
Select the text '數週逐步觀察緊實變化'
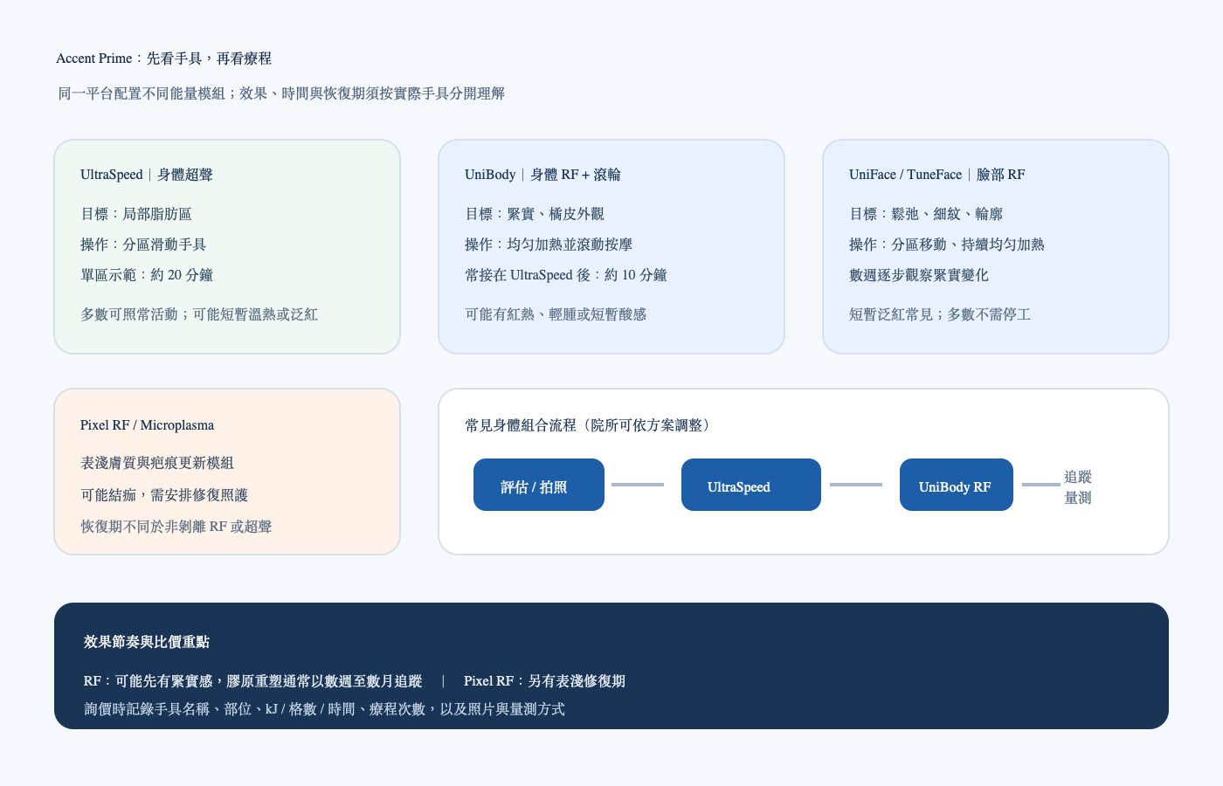(x=919, y=275)
